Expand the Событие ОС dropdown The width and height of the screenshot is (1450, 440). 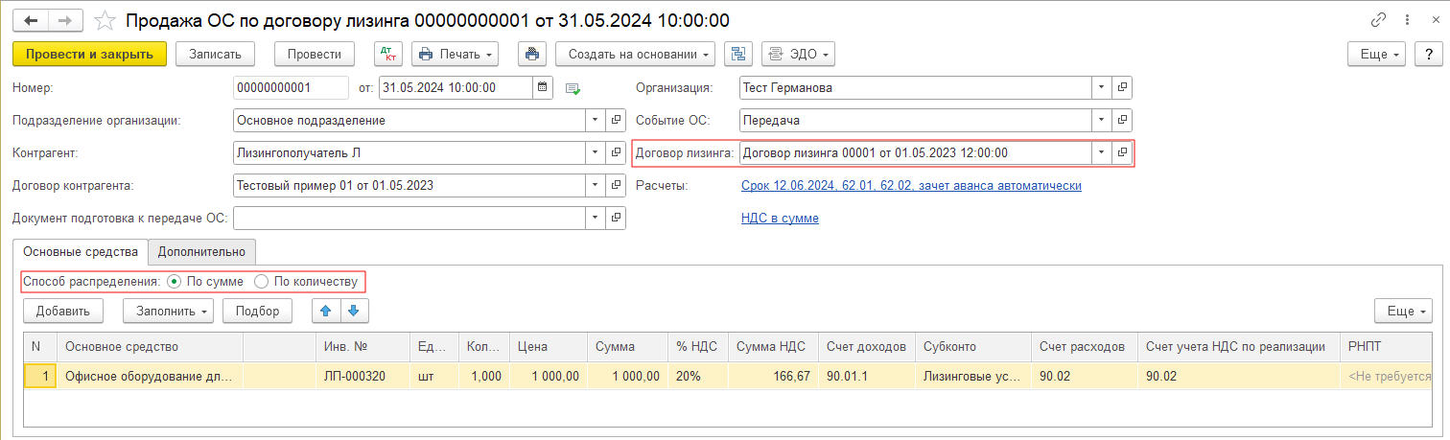pos(1102,121)
